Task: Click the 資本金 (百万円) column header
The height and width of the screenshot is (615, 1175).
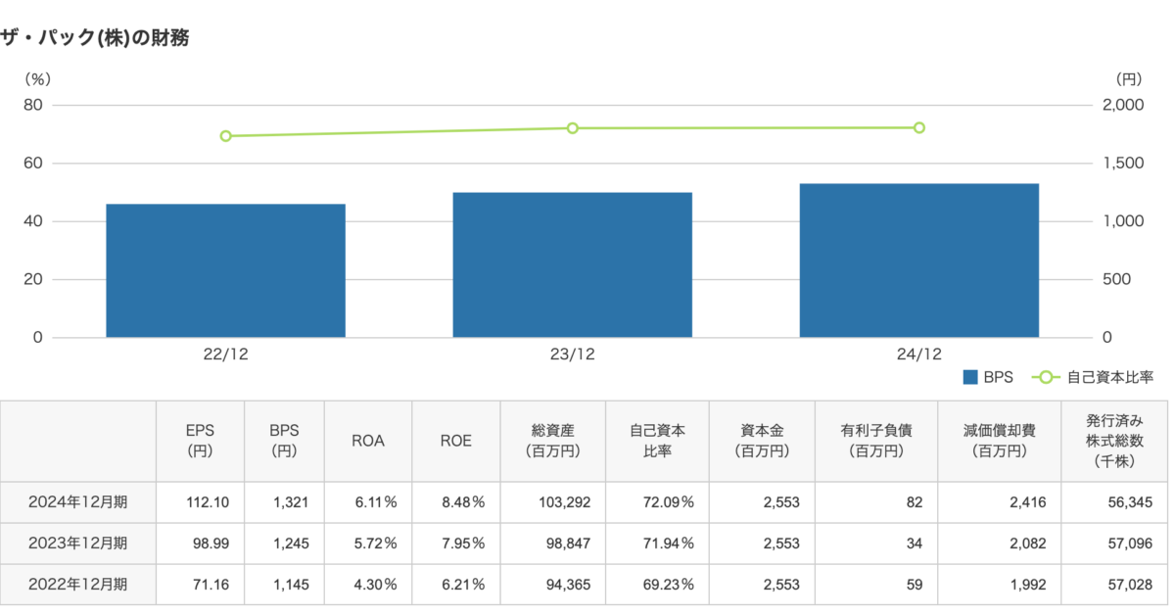Action: click(x=760, y=441)
